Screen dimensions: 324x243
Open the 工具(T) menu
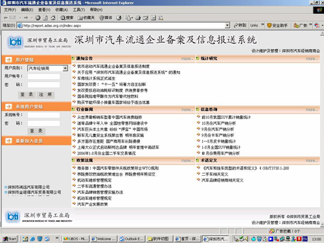(x=79, y=10)
